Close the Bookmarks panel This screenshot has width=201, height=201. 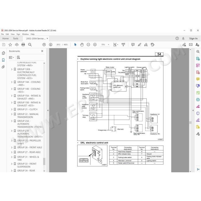coord(42,51)
